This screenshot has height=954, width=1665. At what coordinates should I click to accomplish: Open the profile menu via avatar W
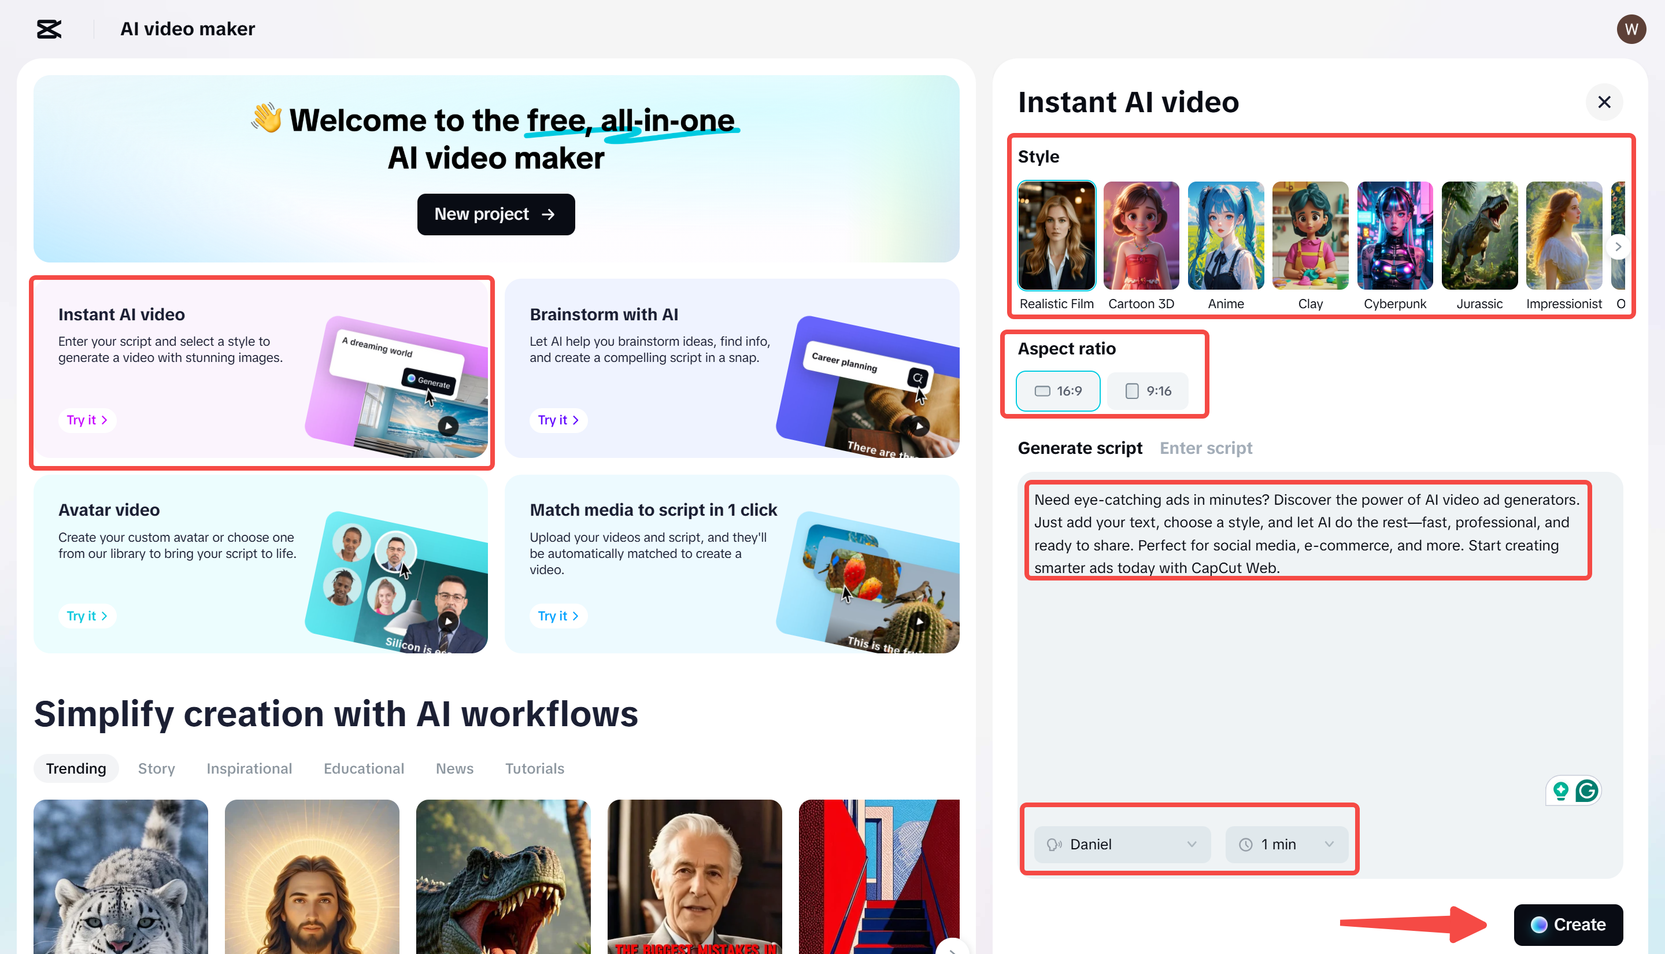click(1631, 29)
